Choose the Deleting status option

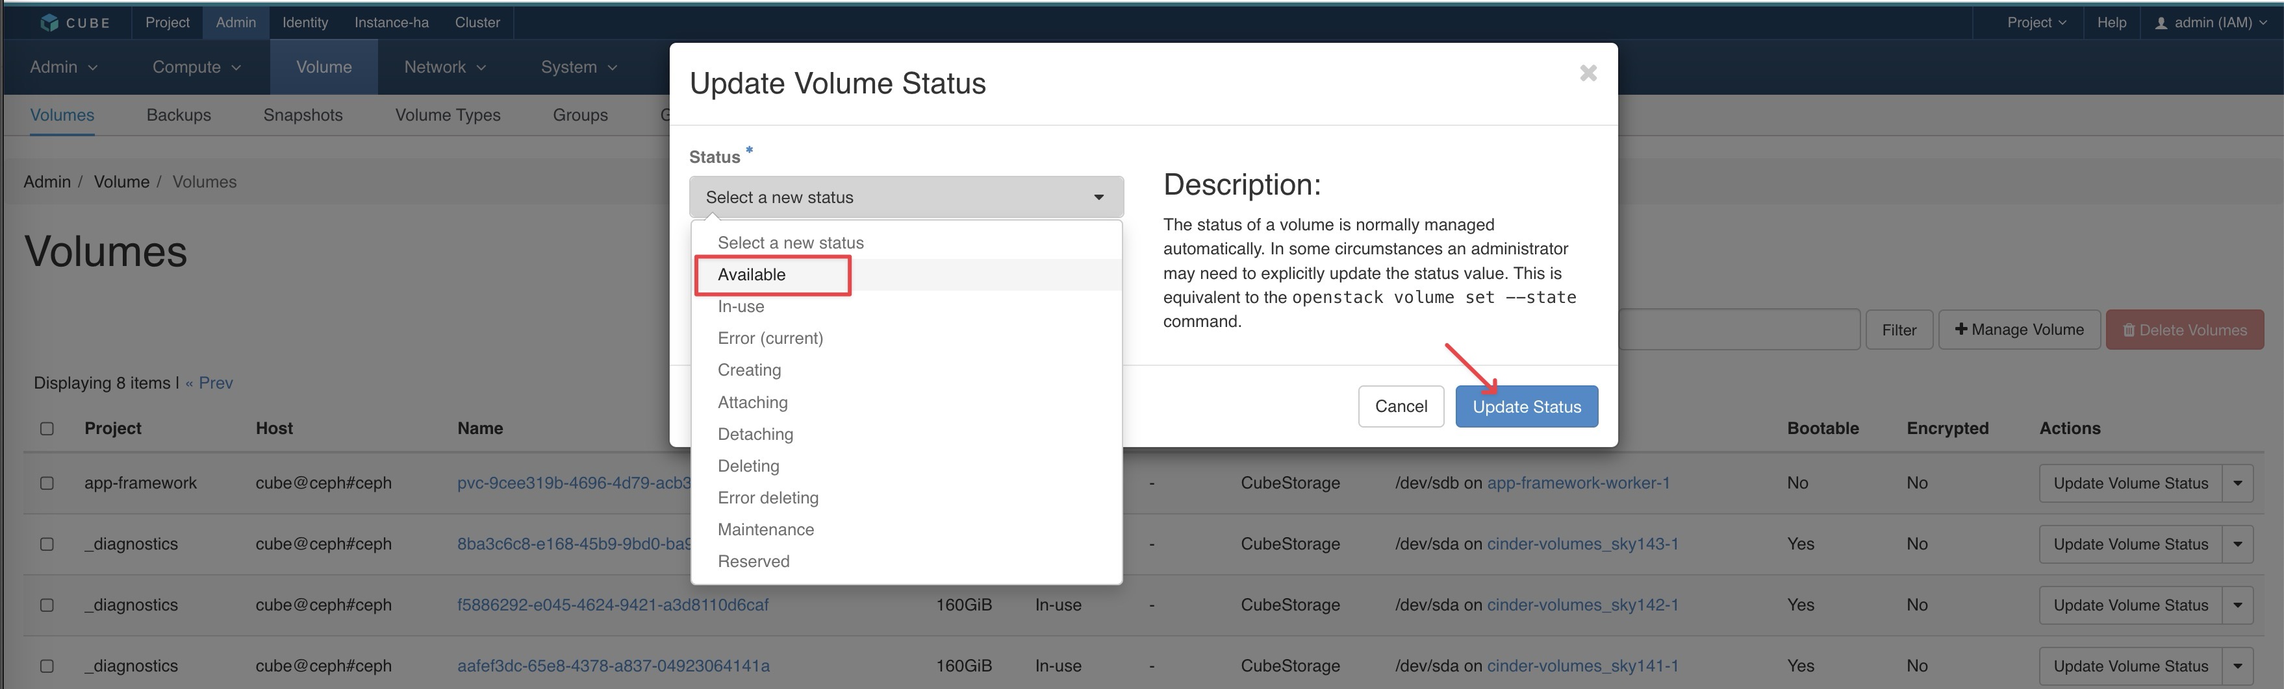pos(906,466)
